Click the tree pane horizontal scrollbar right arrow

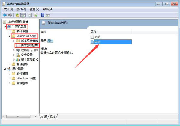[36, 116]
